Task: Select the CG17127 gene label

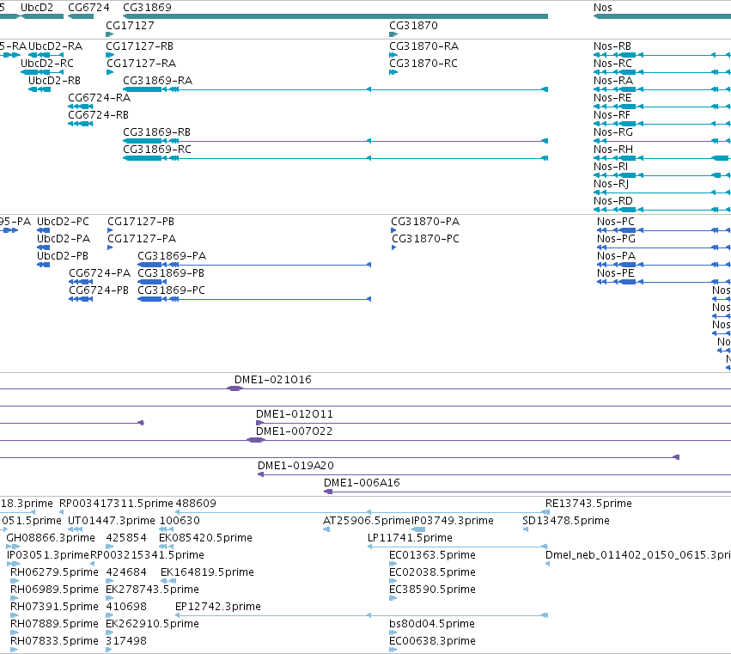Action: click(x=130, y=25)
